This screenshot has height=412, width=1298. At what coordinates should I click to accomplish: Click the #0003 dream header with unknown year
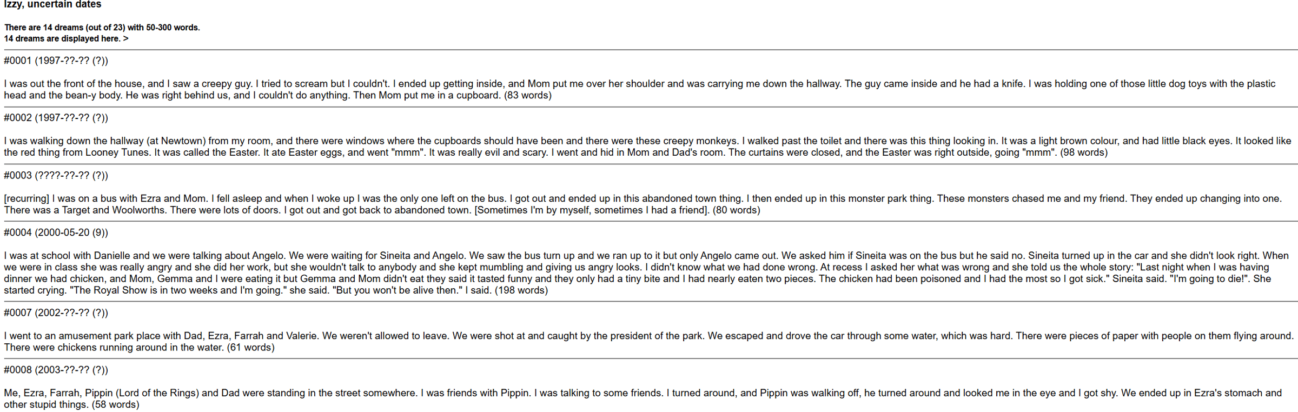pyautogui.click(x=56, y=176)
